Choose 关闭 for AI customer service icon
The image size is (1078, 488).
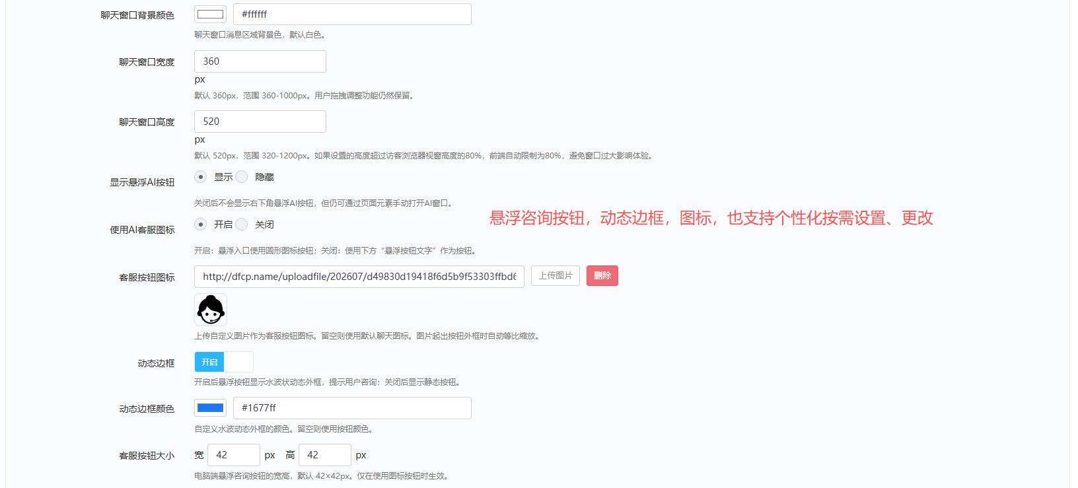pos(242,225)
